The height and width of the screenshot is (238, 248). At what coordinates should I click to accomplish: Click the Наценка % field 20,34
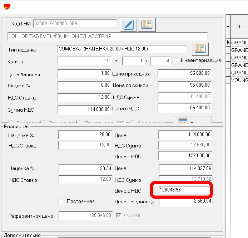[x=85, y=169]
